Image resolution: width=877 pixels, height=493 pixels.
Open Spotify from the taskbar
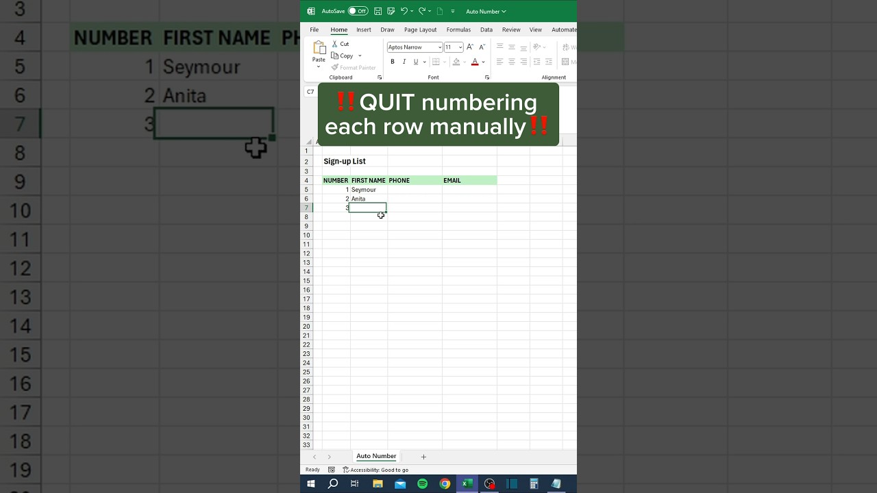coord(422,483)
